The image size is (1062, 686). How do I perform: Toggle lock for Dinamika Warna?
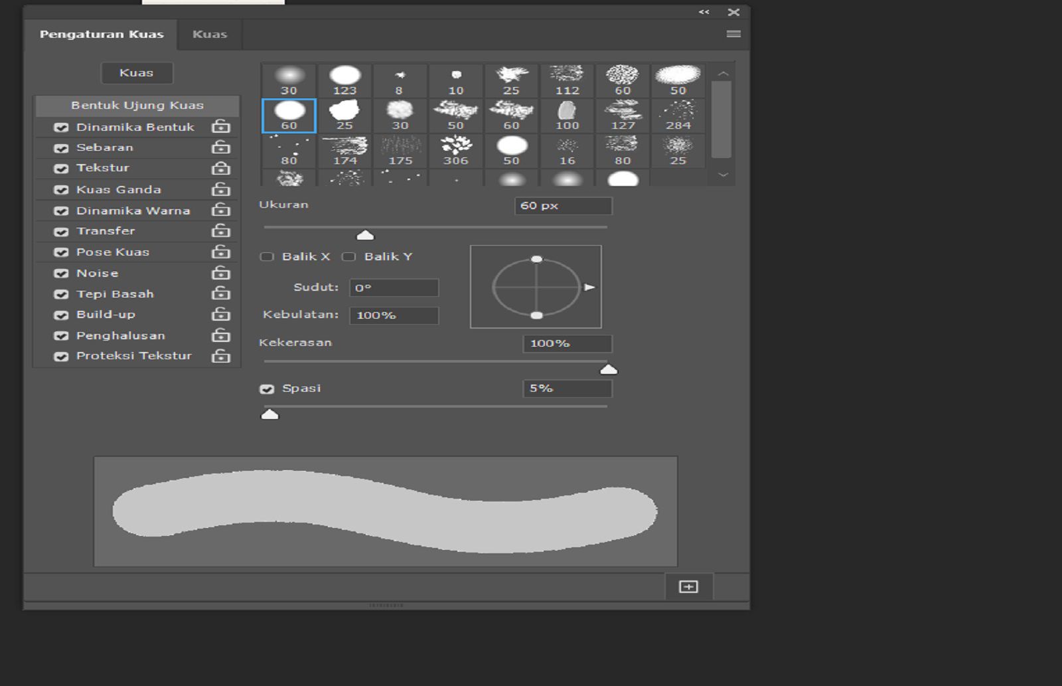tap(221, 210)
